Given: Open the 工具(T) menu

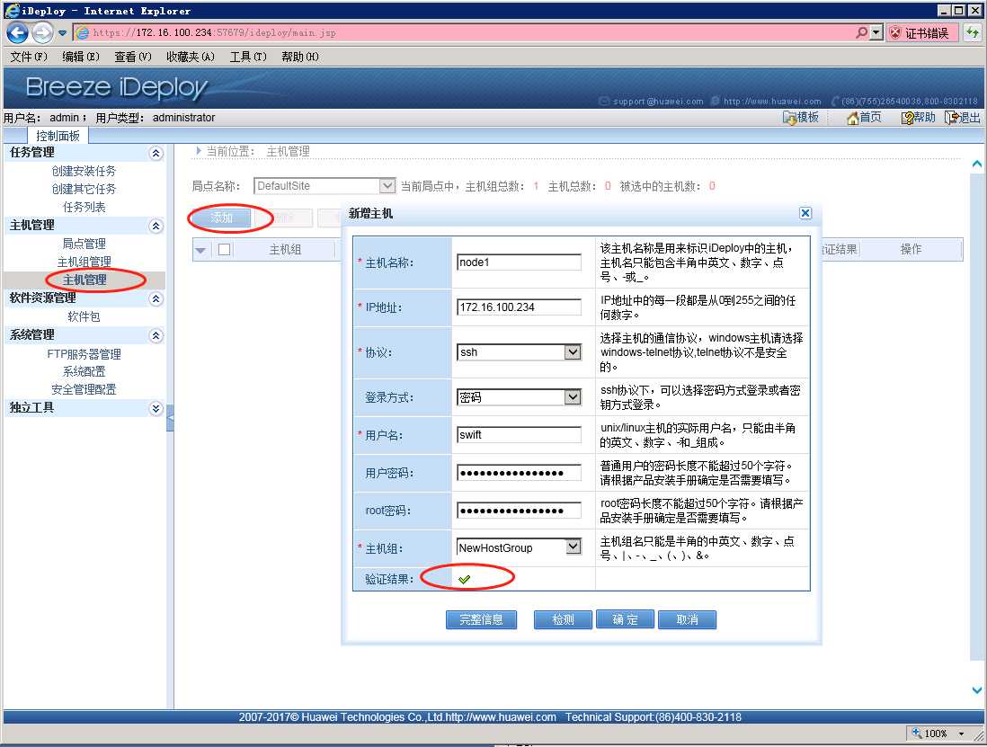Looking at the screenshot, I should click(x=248, y=57).
